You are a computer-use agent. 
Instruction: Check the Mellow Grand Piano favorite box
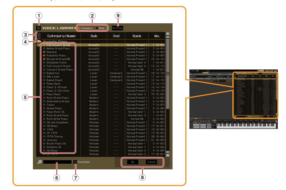pos(44,48)
